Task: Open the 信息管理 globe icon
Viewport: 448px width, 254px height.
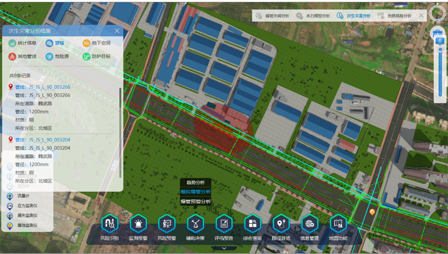Action: [x=309, y=224]
